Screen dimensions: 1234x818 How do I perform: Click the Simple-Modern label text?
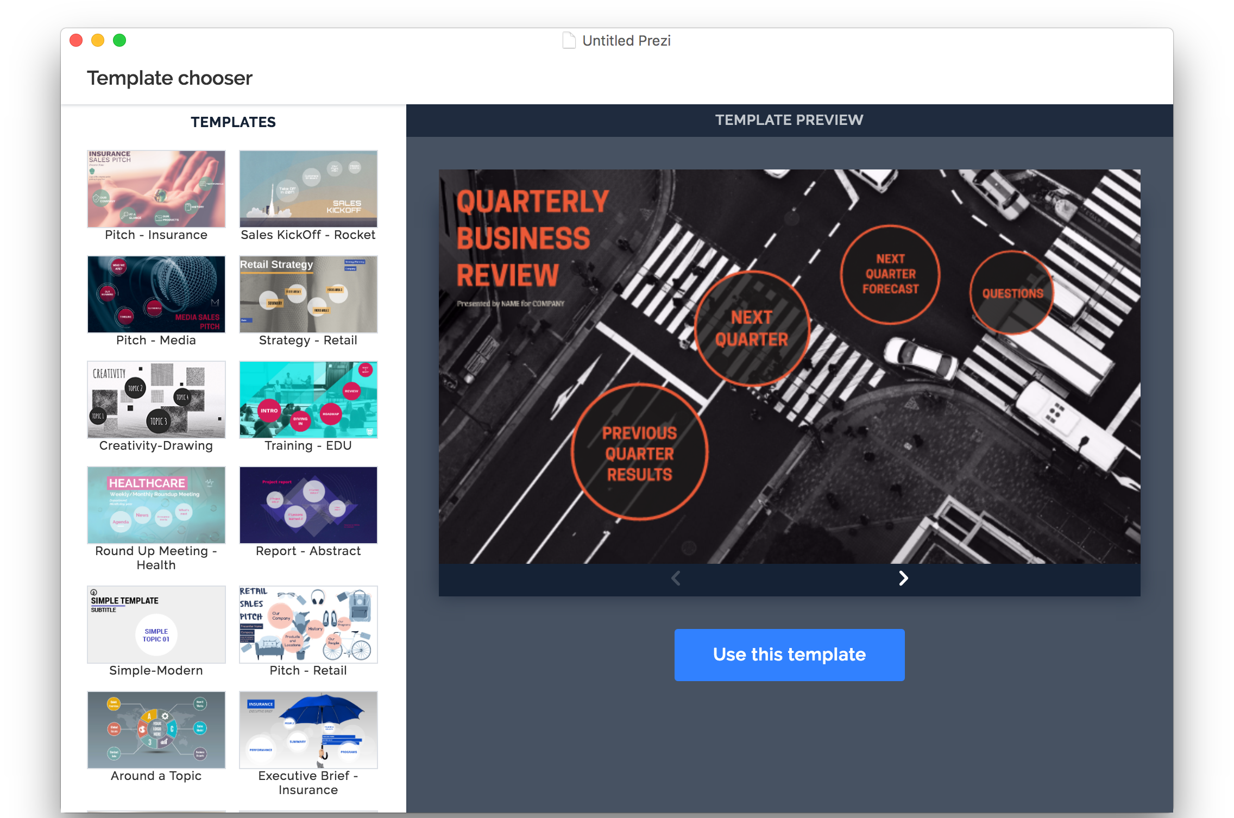(156, 670)
